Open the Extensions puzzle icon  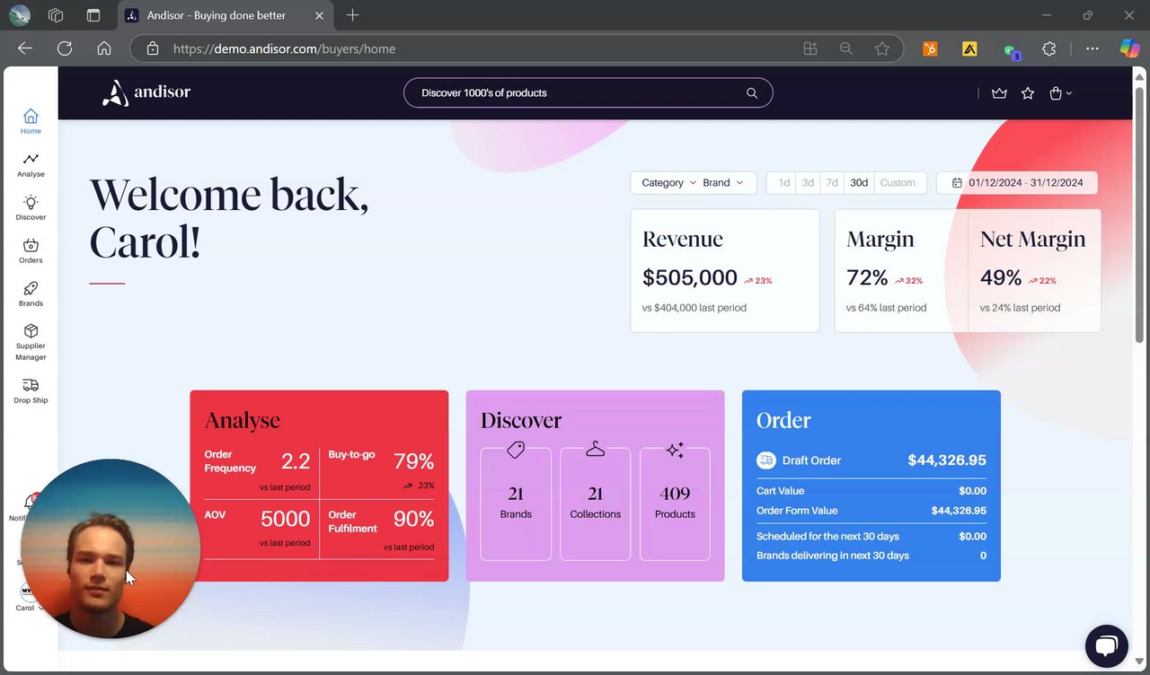[1049, 49]
